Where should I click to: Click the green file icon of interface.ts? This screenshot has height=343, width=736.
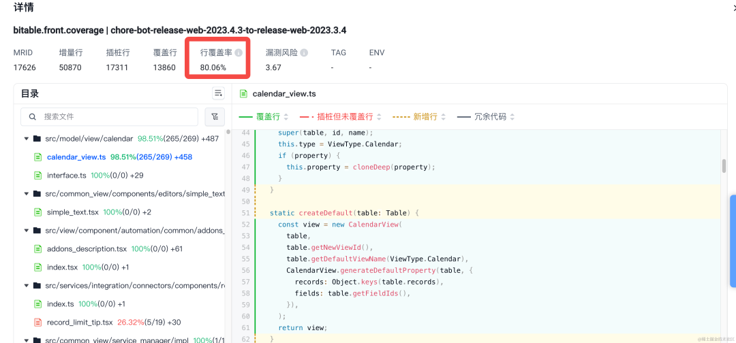tap(38, 176)
